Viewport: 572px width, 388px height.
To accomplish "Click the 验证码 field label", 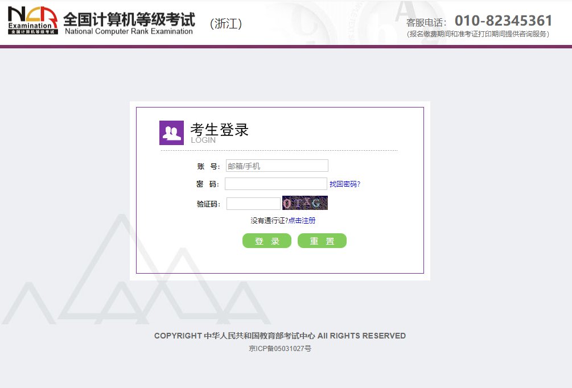I will point(209,204).
